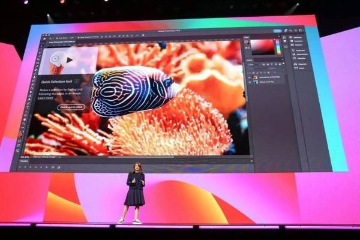Toggle Lock all padlock icon
360x240 pixels.
point(268,73)
